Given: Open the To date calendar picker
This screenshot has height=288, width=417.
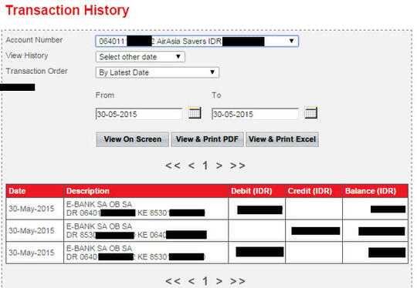Looking at the screenshot, I should click(311, 113).
